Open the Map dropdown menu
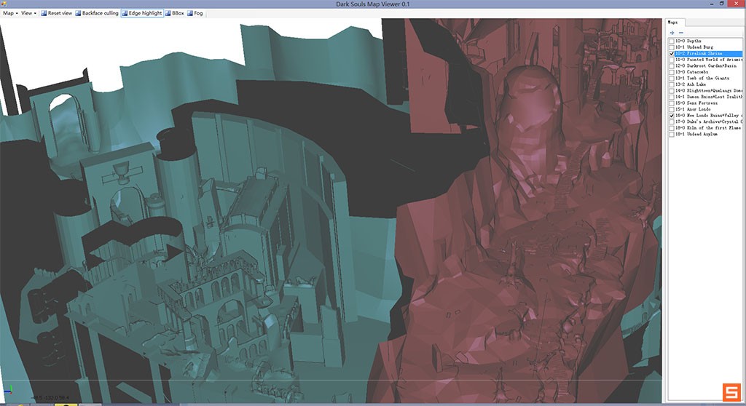Viewport: 746px width, 406px height. click(x=9, y=13)
